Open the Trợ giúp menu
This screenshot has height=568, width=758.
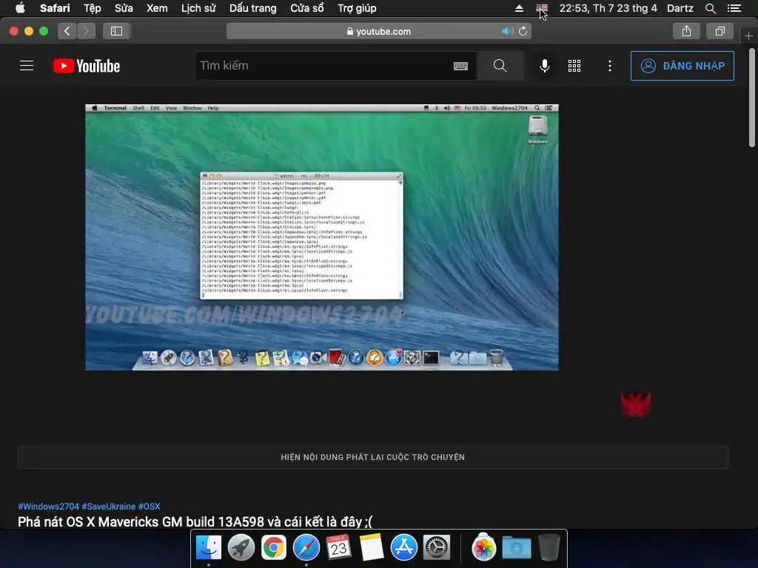pyautogui.click(x=357, y=8)
